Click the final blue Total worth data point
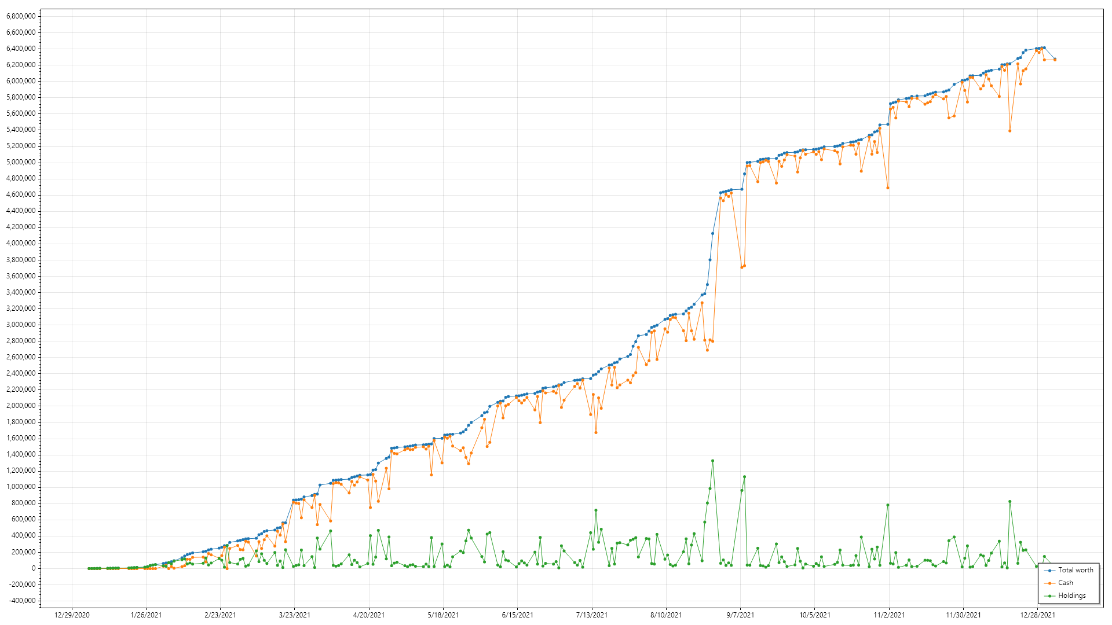 pos(1055,59)
